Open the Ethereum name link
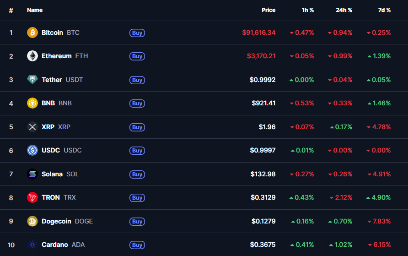408x256 pixels. (56, 56)
